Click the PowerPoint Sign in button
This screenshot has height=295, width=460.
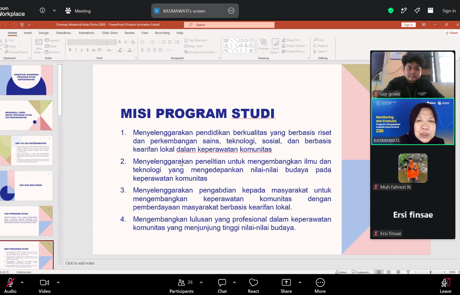pos(408,25)
